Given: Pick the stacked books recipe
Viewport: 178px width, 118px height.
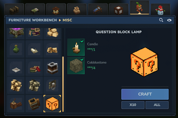Looking at the screenshot, I should coord(34,32).
